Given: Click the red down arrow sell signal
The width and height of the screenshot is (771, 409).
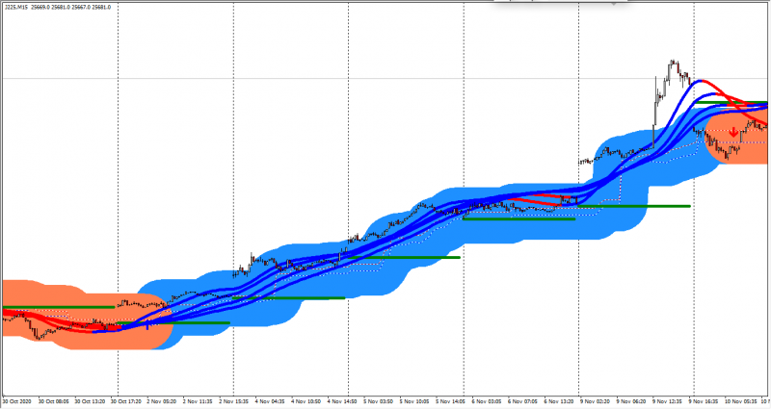Looking at the screenshot, I should [733, 132].
